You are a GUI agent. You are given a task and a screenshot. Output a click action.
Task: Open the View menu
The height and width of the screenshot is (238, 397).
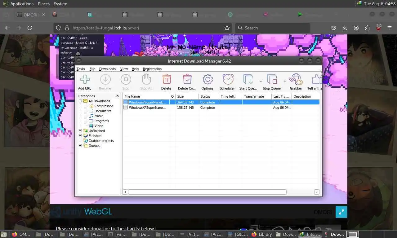(124, 69)
